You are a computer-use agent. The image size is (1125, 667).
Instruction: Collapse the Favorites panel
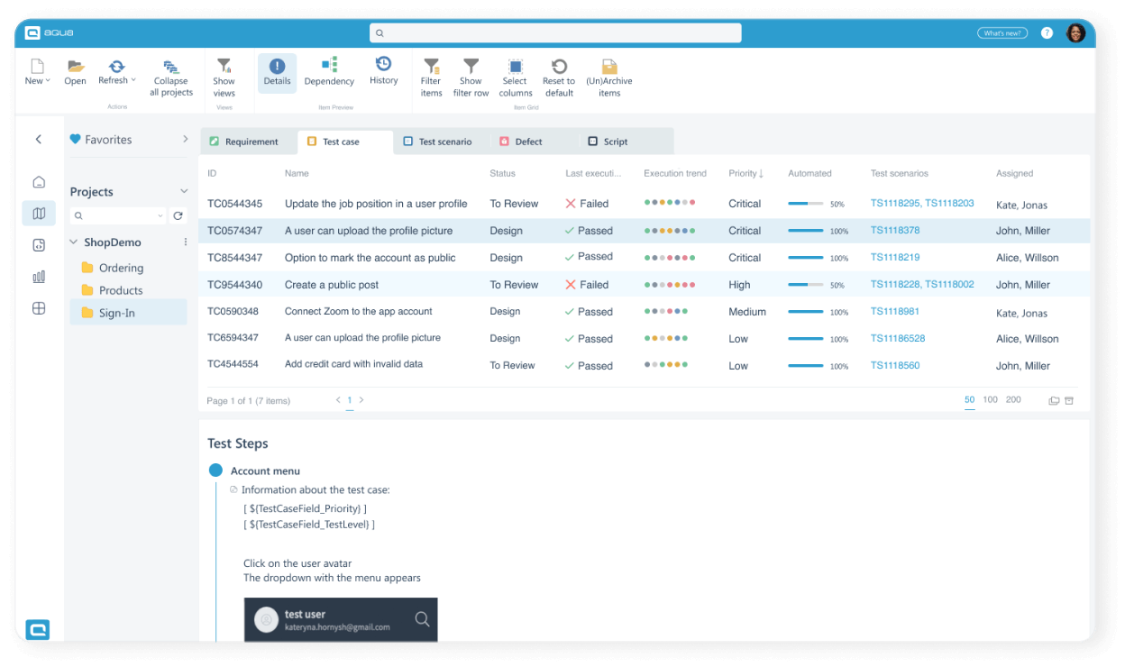pos(185,139)
